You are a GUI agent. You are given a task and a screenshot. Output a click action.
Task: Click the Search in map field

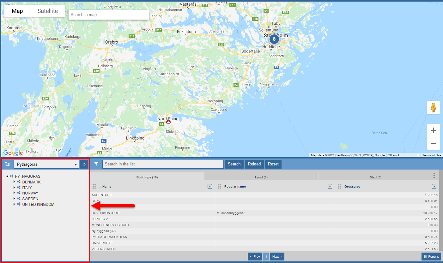(x=109, y=15)
